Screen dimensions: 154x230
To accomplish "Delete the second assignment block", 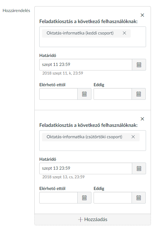I will click(142, 119).
